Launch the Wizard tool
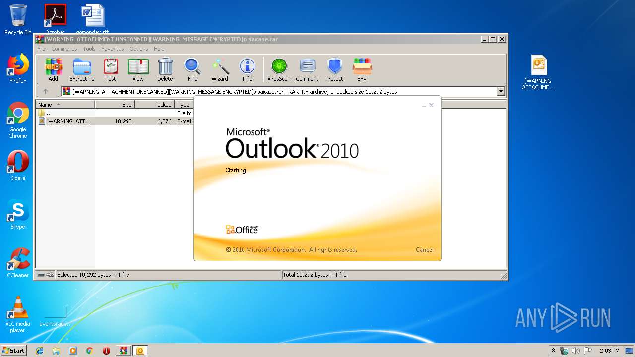 tap(220, 70)
